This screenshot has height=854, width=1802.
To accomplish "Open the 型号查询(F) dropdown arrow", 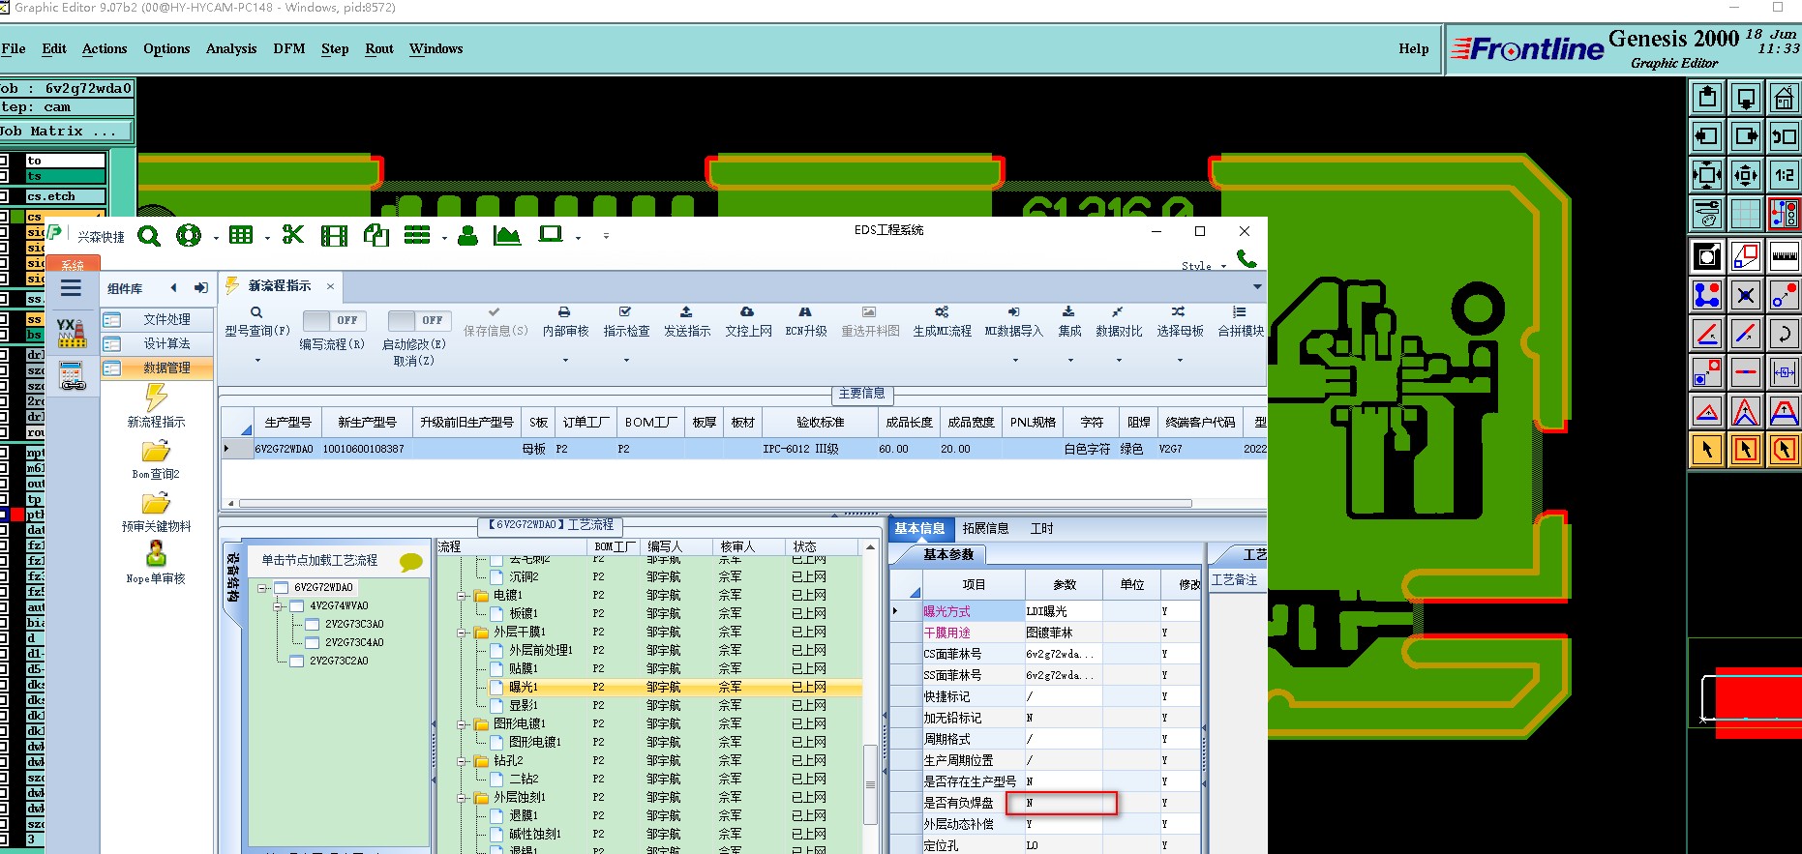I will [257, 361].
